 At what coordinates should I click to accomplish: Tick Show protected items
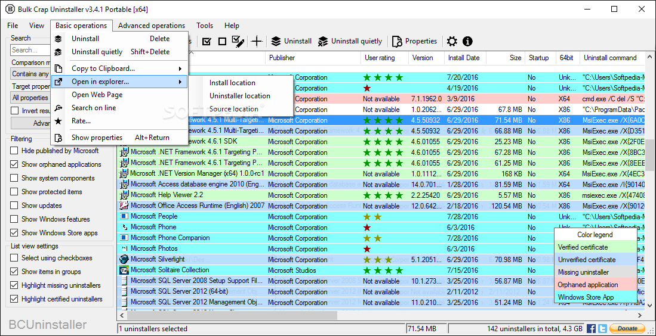(x=14, y=192)
